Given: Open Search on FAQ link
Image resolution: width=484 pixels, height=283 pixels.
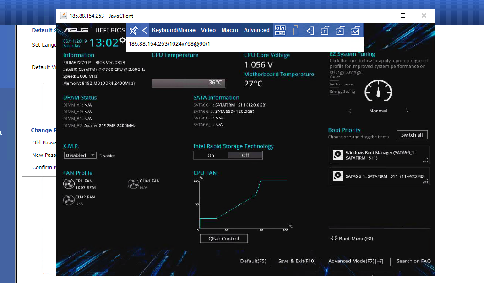Looking at the screenshot, I should pyautogui.click(x=413, y=261).
